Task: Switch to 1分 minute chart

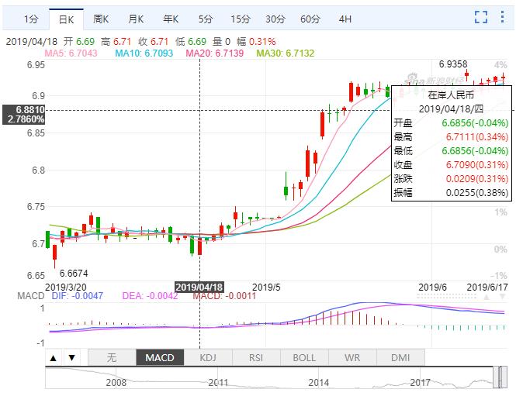Action: [29, 18]
